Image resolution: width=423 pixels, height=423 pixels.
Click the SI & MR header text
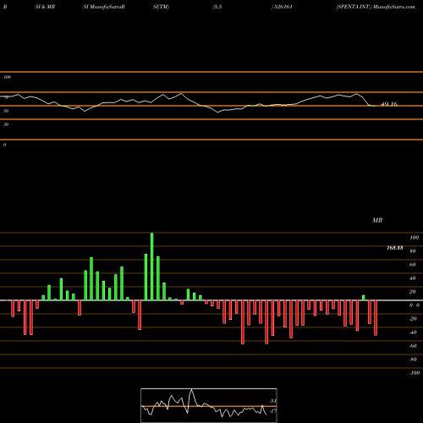click(45, 7)
